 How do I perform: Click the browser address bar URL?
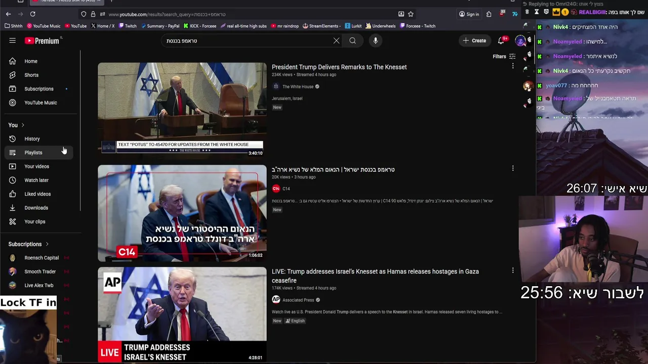point(167,14)
